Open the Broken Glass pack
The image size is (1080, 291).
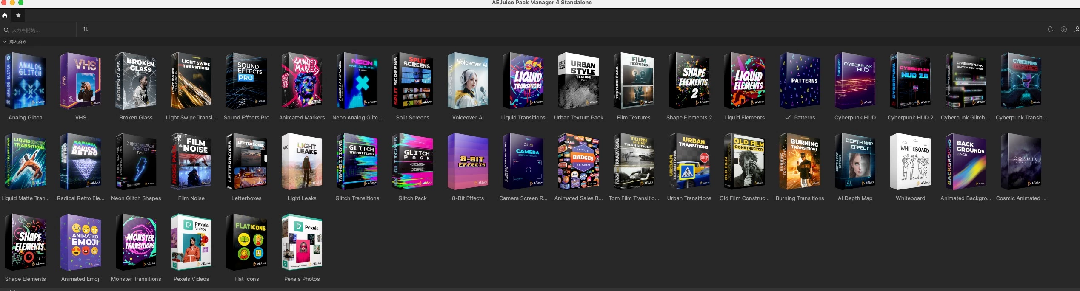[x=136, y=81]
